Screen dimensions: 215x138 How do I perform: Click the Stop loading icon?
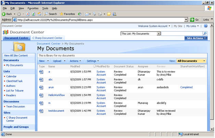(x=28, y=14)
